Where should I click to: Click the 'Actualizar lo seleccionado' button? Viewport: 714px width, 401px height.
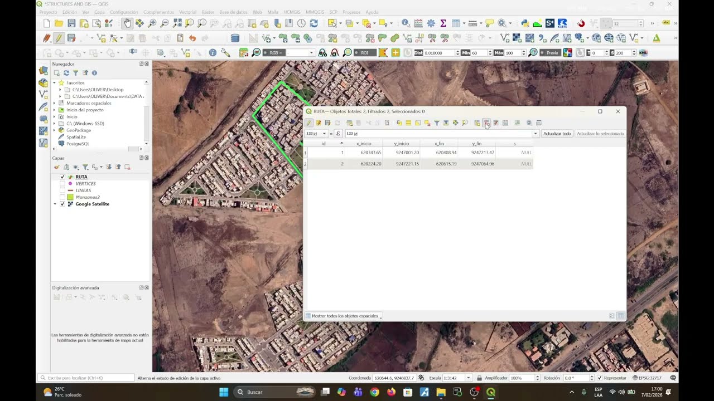[600, 134]
